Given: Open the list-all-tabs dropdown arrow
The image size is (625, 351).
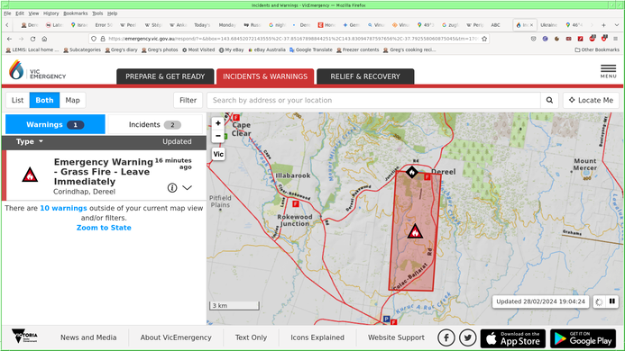Looking at the screenshot, I should pos(617,24).
